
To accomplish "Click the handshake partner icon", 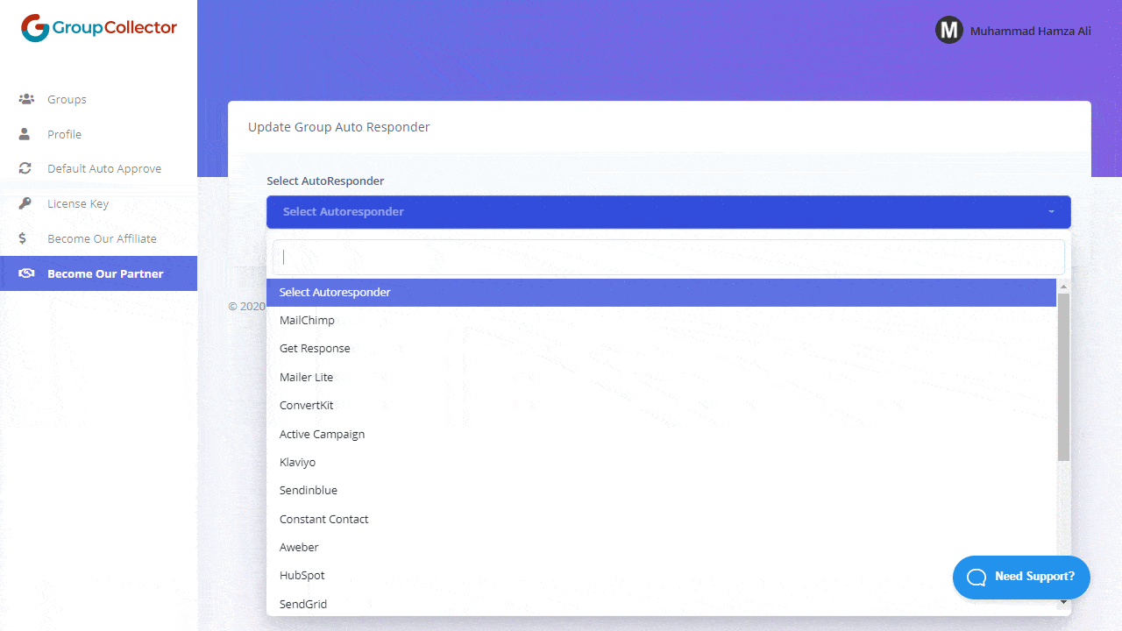I will (26, 273).
